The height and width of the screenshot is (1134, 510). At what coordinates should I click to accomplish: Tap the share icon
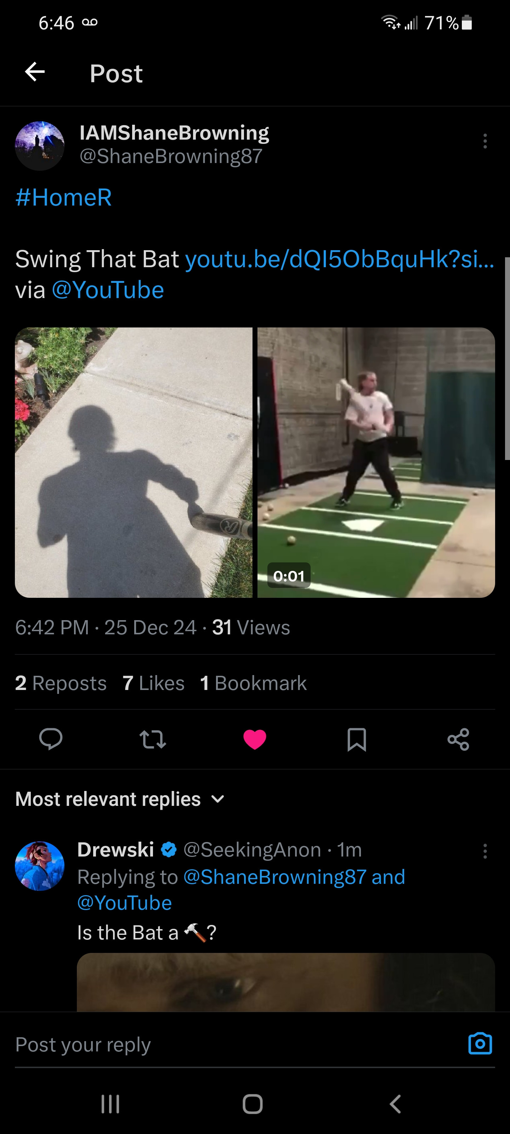coord(458,739)
